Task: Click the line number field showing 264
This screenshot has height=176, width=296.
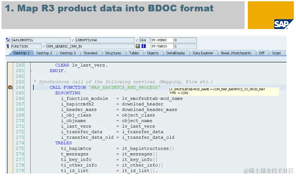Action: [144, 40]
